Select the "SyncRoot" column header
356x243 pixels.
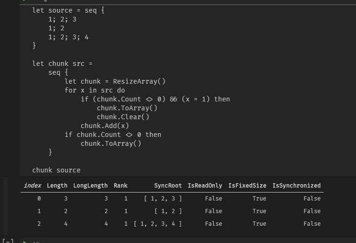pyautogui.click(x=167, y=186)
